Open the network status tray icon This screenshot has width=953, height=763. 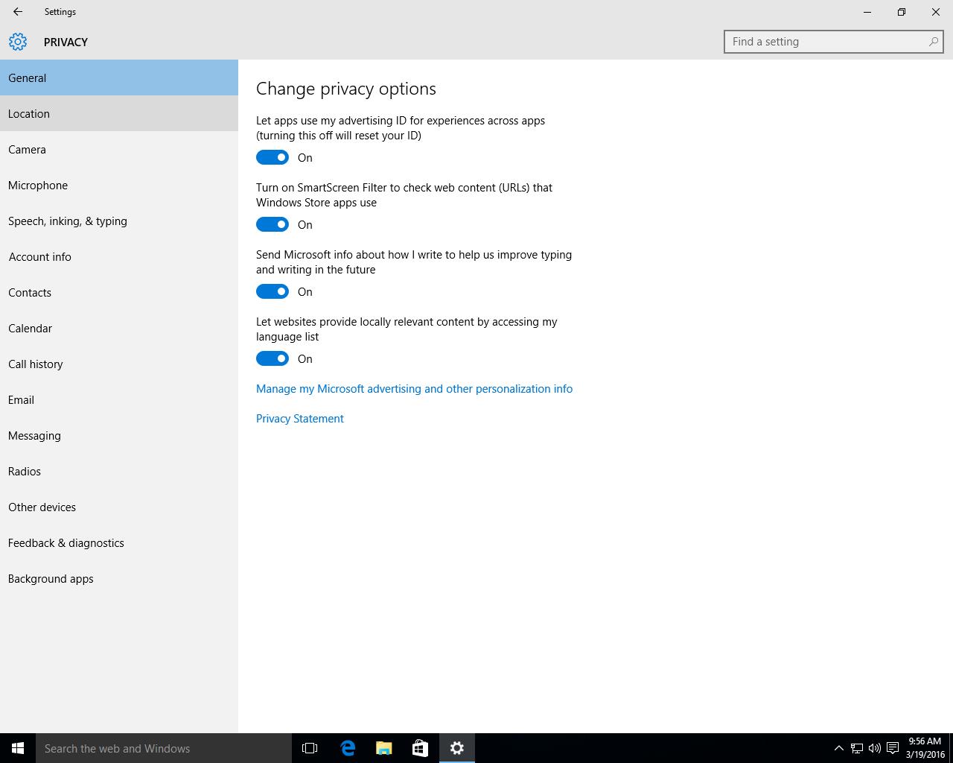(x=857, y=748)
